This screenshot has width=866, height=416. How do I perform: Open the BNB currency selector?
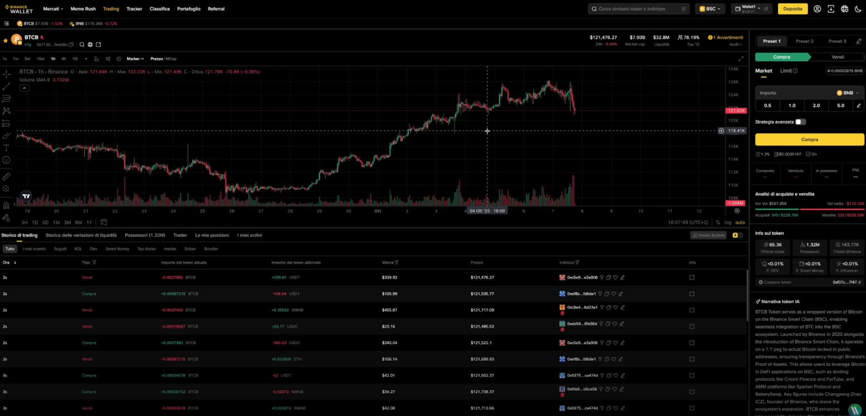tap(847, 93)
